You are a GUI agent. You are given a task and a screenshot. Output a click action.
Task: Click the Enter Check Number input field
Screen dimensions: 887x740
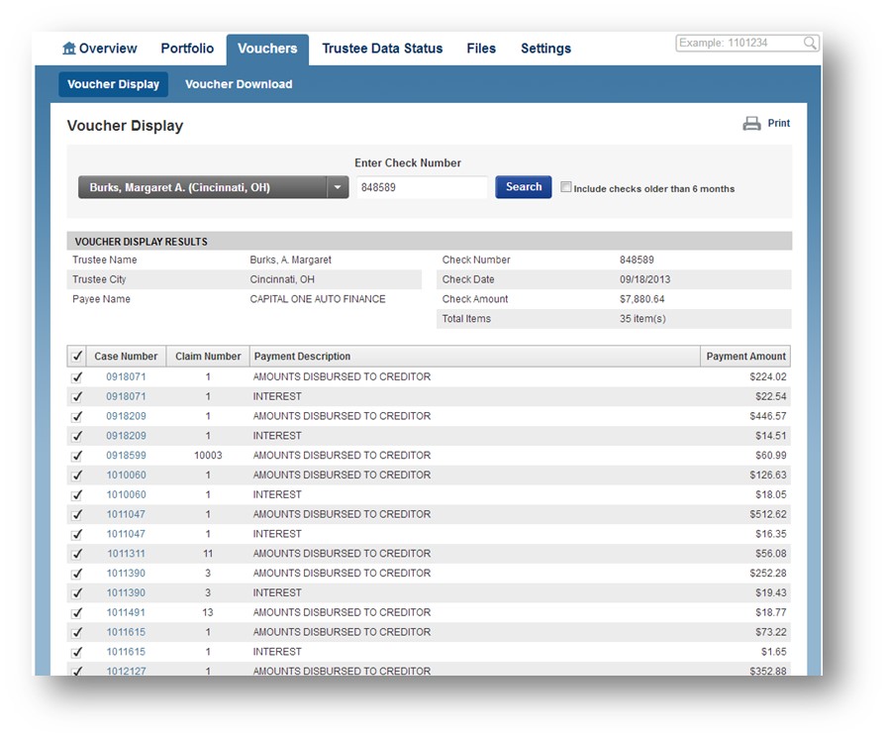coord(422,187)
